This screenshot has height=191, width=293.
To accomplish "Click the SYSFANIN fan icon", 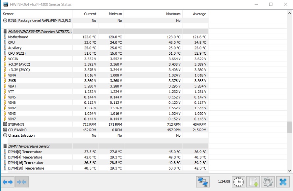I will [x=5, y=124].
